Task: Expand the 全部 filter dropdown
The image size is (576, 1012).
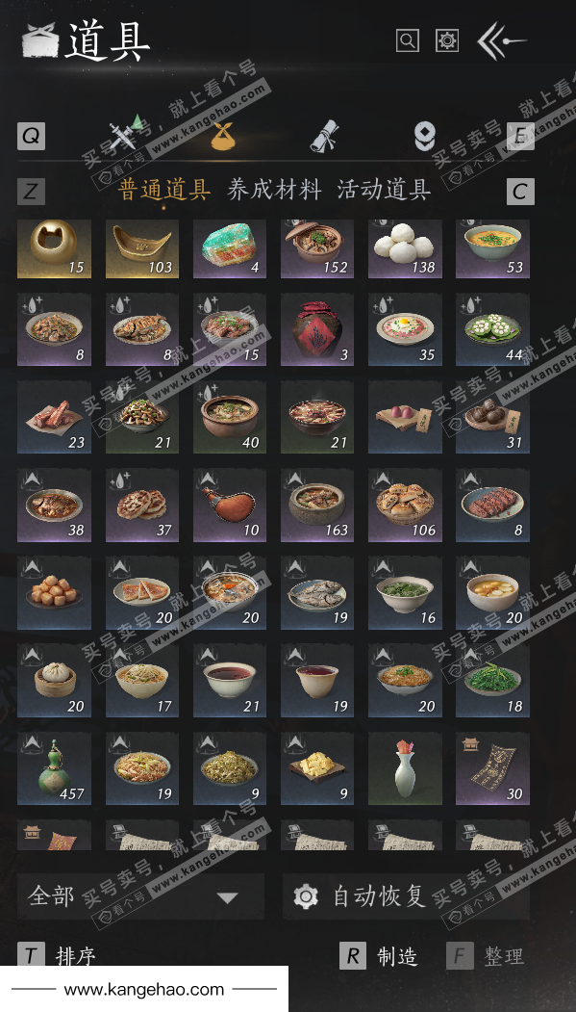Action: click(140, 896)
